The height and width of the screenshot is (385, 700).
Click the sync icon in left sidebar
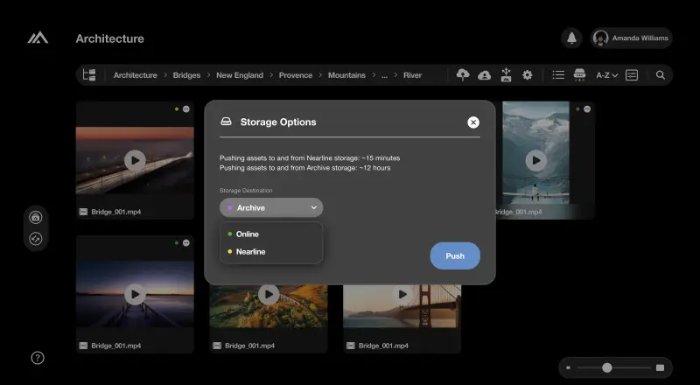click(x=36, y=238)
